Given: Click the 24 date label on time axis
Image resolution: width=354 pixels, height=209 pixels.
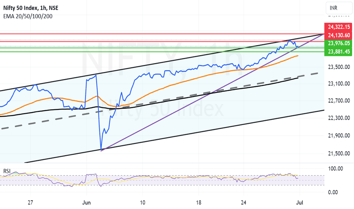Looking at the screenshot, I should [243, 203].
